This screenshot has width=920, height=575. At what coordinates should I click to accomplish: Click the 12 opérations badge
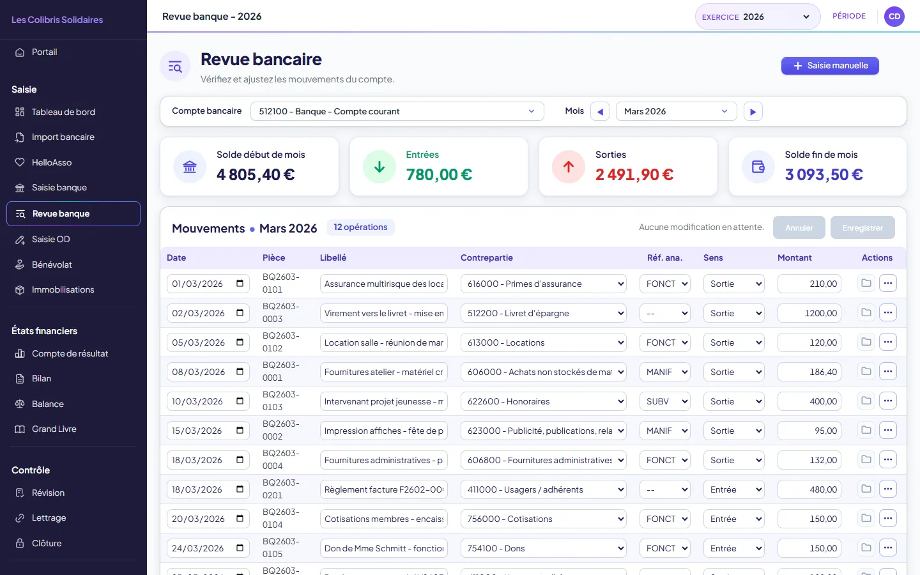pos(360,227)
